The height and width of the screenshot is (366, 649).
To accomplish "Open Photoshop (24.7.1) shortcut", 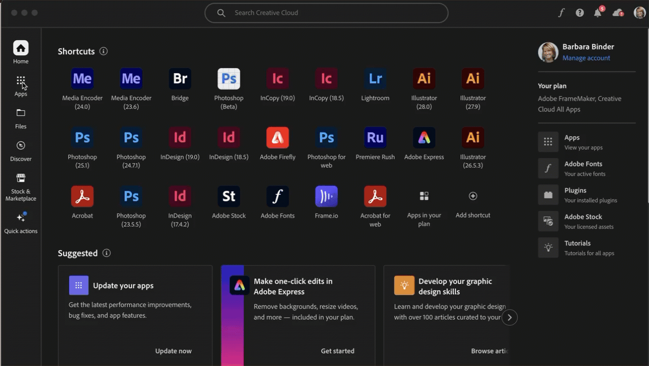I will coord(131,138).
